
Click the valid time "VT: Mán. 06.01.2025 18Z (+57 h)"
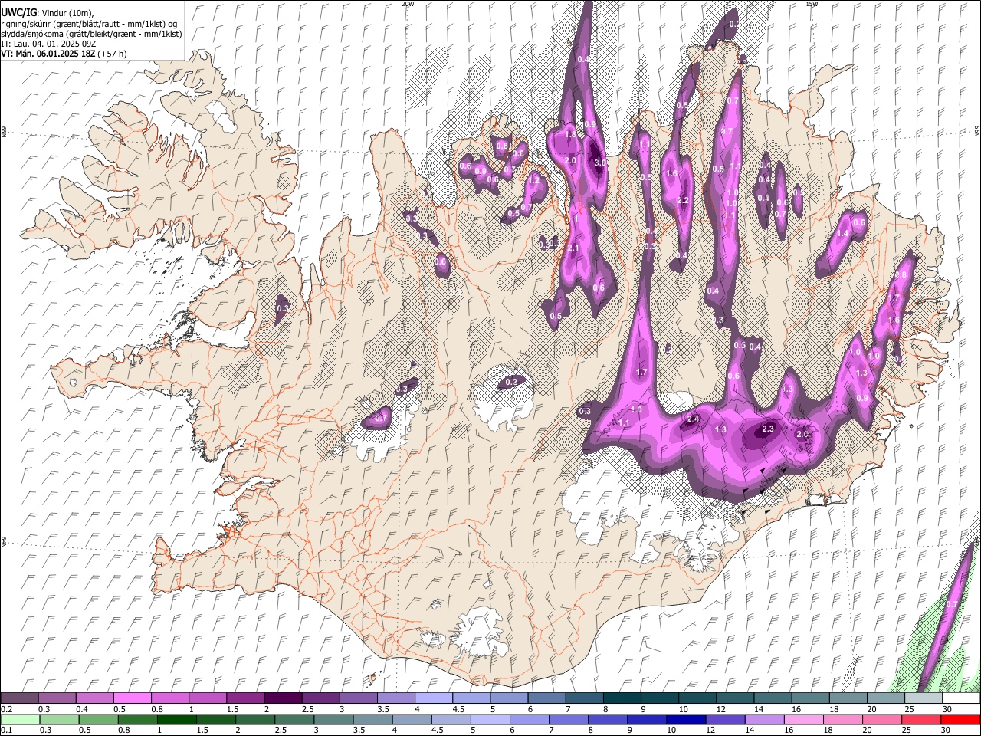[64, 54]
